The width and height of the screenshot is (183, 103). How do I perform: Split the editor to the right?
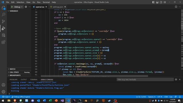[176, 7]
